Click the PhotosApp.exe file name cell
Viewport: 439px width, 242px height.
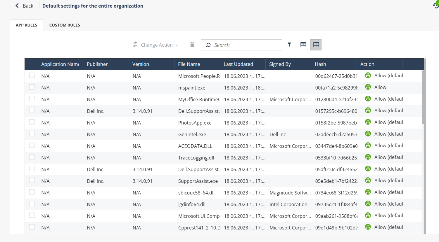[195, 123]
